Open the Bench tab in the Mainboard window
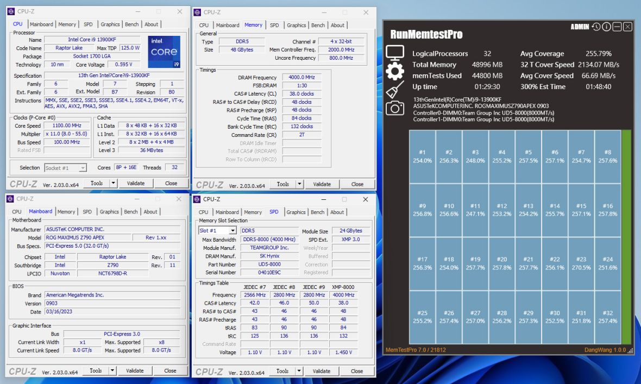The image size is (641, 384). [x=131, y=211]
